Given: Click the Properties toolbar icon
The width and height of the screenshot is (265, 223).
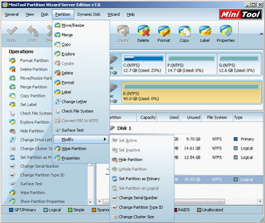Looking at the screenshot, I should [x=226, y=34].
